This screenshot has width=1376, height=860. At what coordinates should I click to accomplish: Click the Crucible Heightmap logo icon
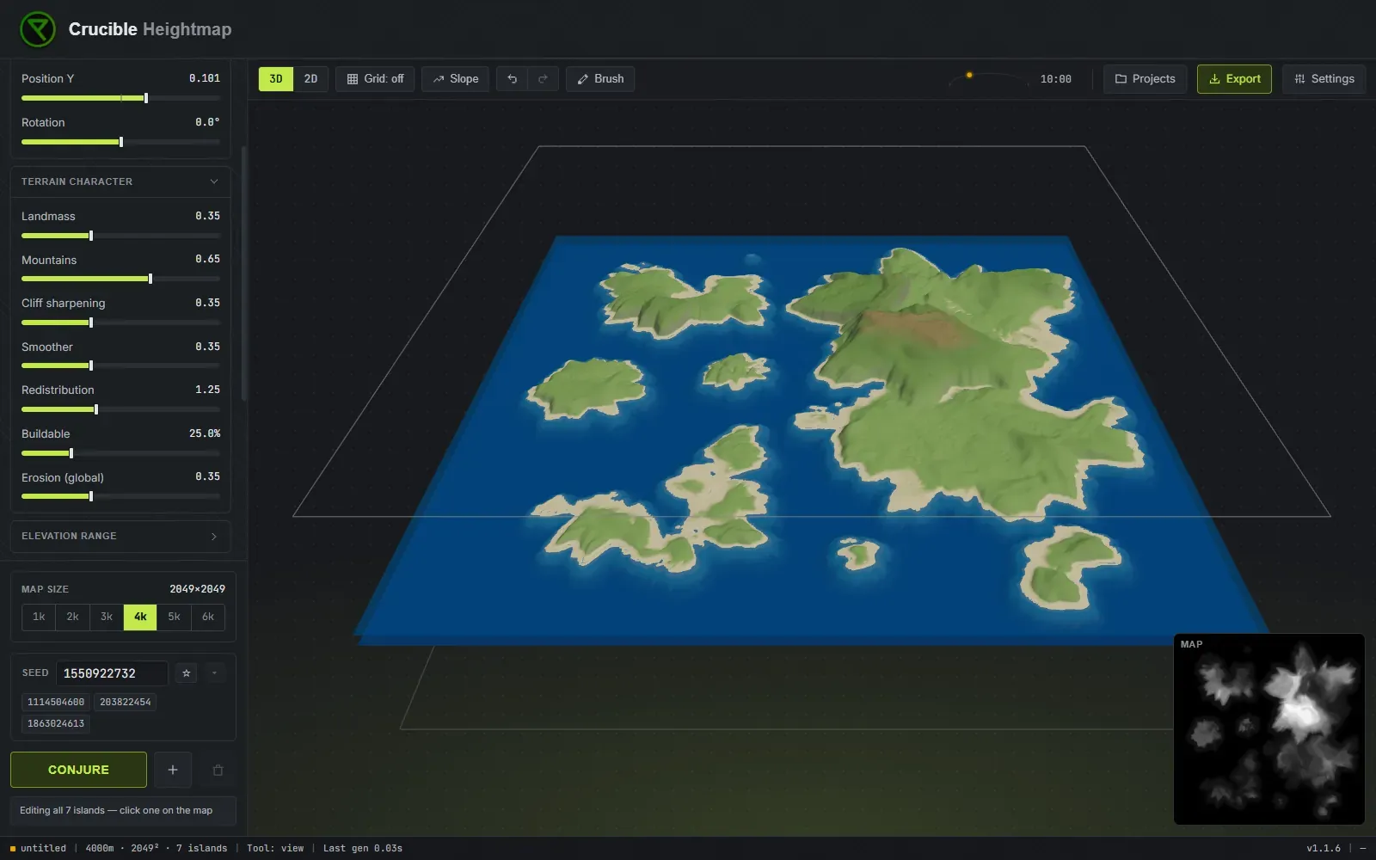(x=38, y=29)
